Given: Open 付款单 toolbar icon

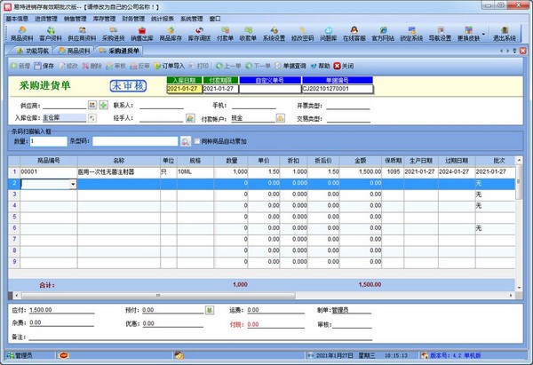Looking at the screenshot, I should coord(225,34).
